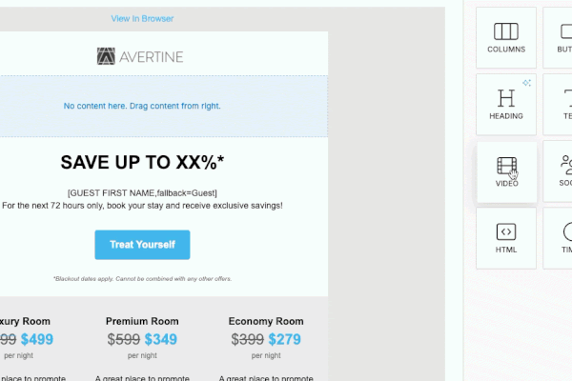The image size is (572, 381).
Task: Click the guest first name merge tag text
Action: [x=142, y=192]
